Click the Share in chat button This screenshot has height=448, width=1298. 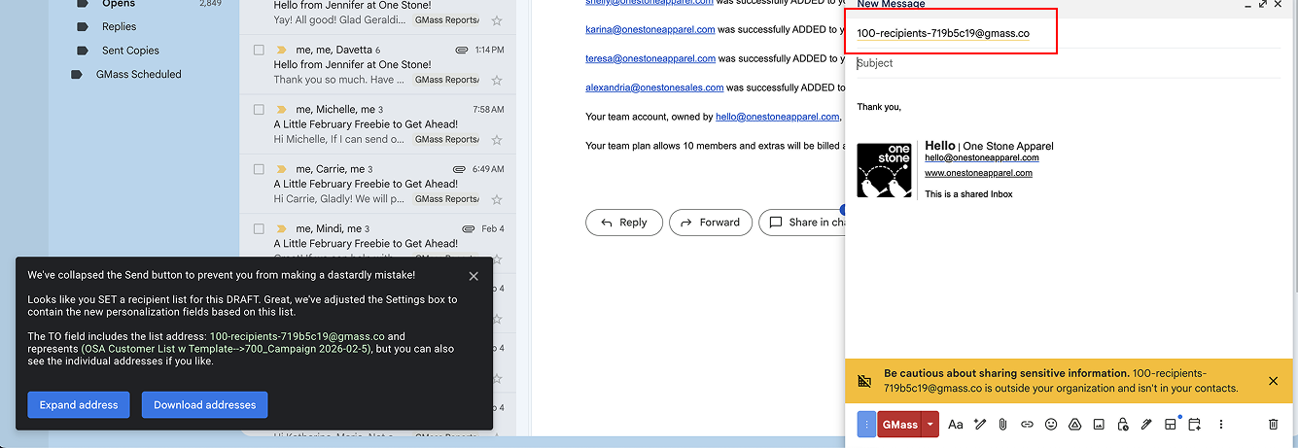(802, 223)
